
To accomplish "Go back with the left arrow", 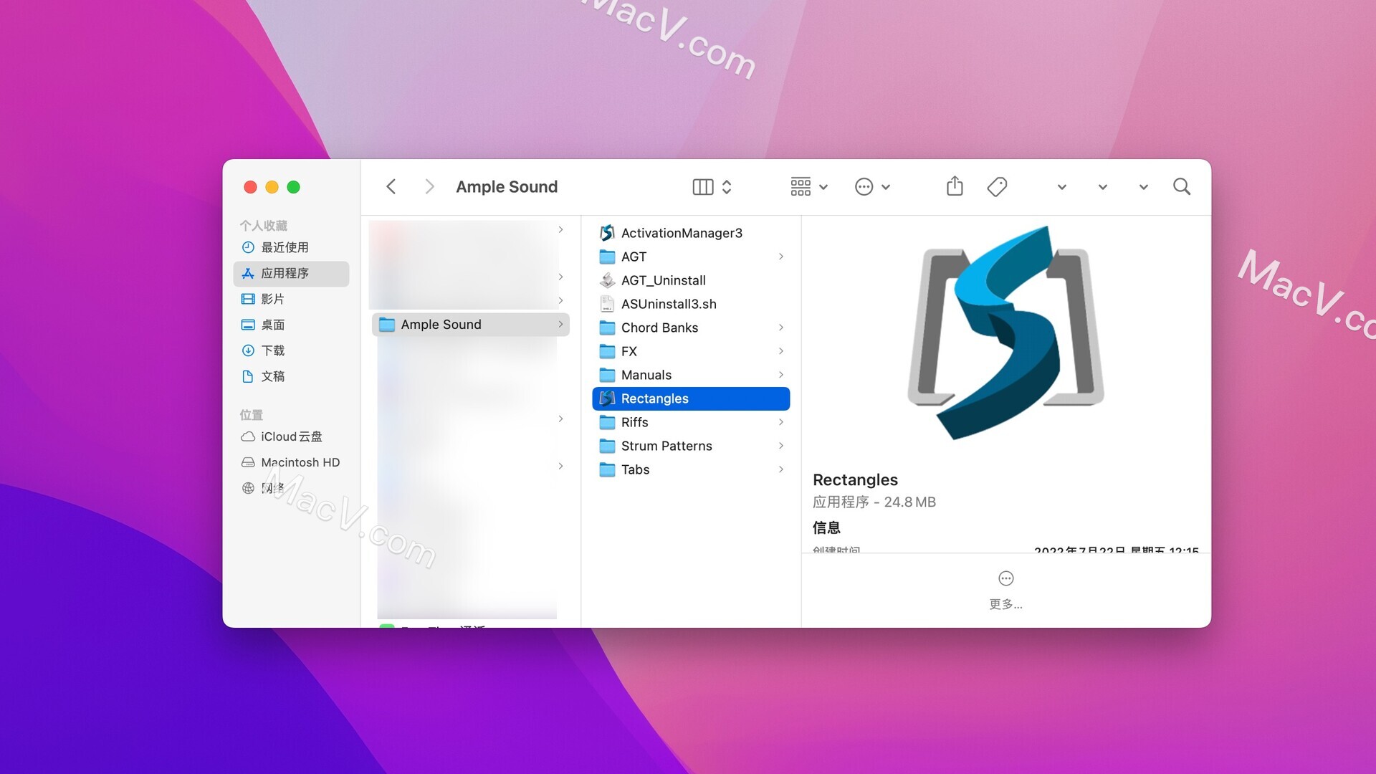I will 391,187.
